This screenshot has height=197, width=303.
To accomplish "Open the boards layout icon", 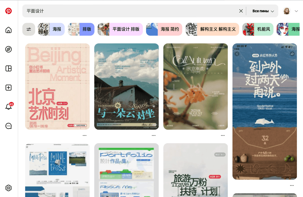I will (x=9, y=68).
